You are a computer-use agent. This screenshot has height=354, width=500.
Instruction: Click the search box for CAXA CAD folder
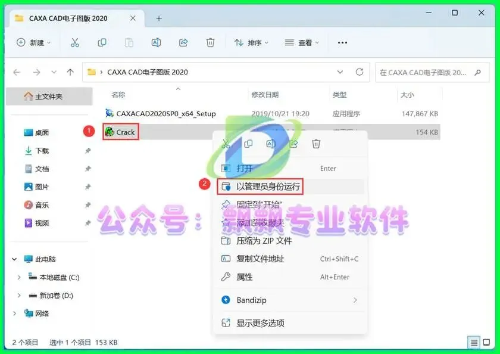pos(432,73)
